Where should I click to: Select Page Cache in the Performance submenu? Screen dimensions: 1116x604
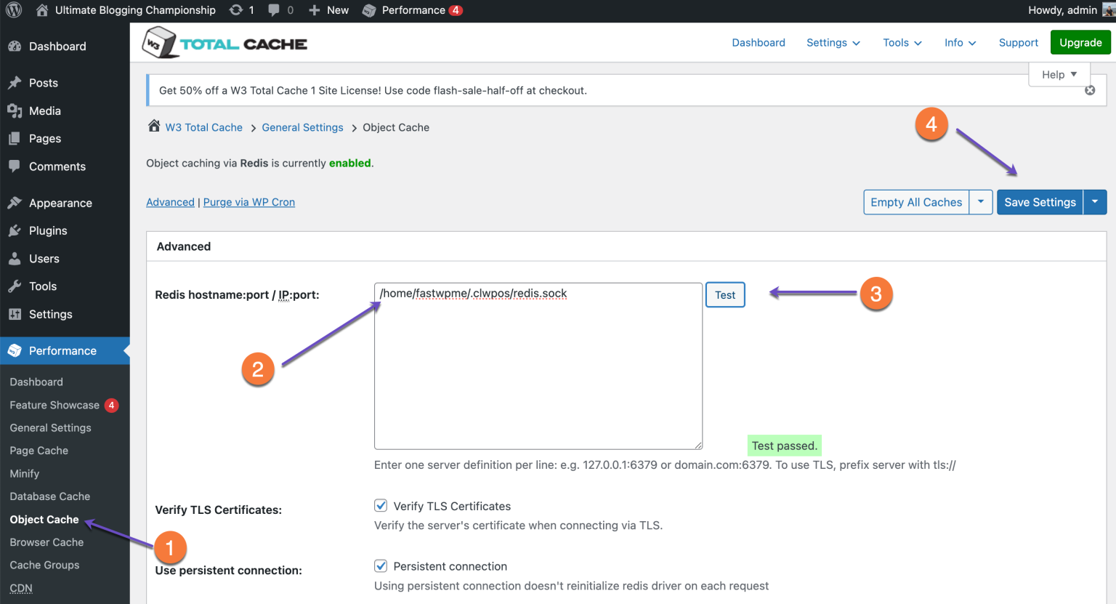[39, 451]
